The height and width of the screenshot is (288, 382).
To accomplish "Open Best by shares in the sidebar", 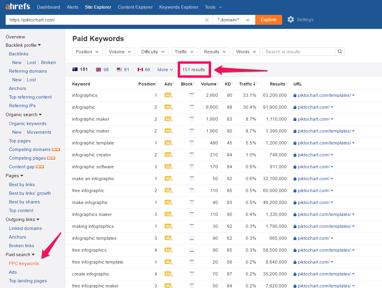I will (x=24, y=202).
